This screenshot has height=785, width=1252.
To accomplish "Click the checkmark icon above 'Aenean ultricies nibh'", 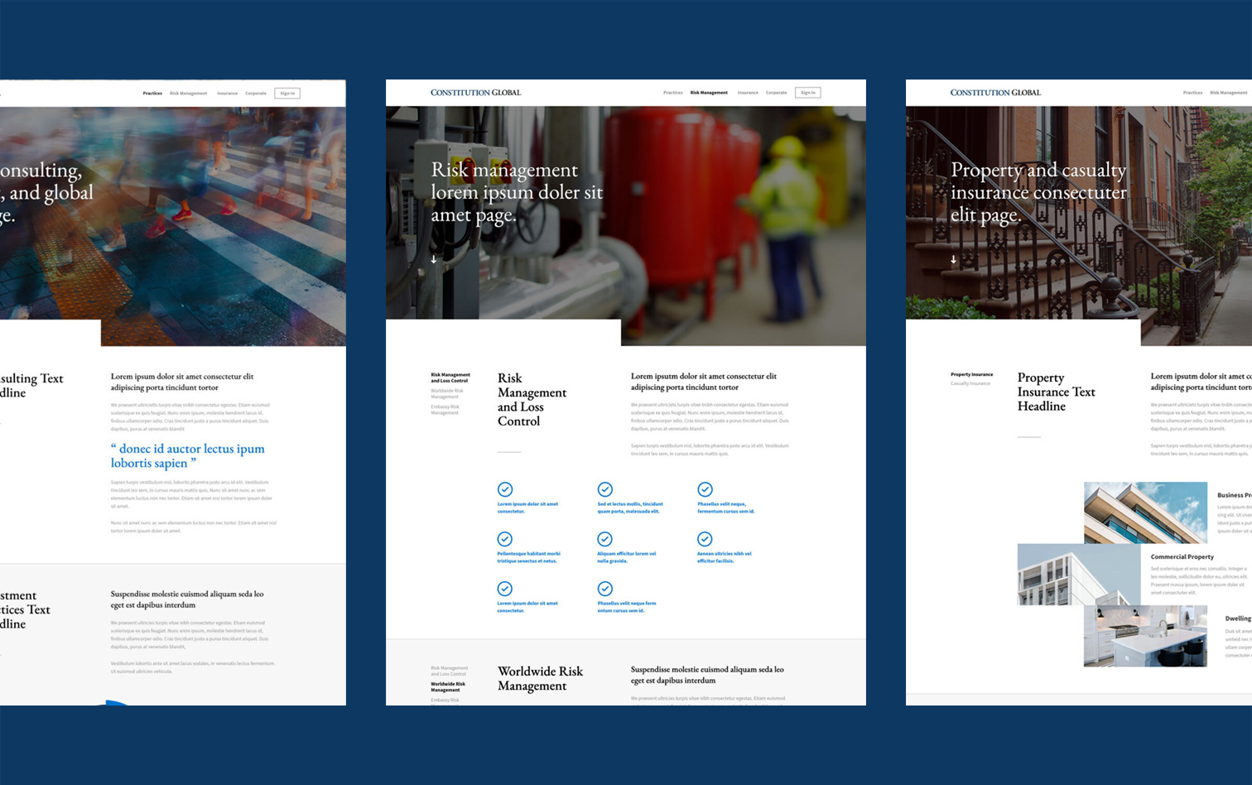I will coord(705,539).
